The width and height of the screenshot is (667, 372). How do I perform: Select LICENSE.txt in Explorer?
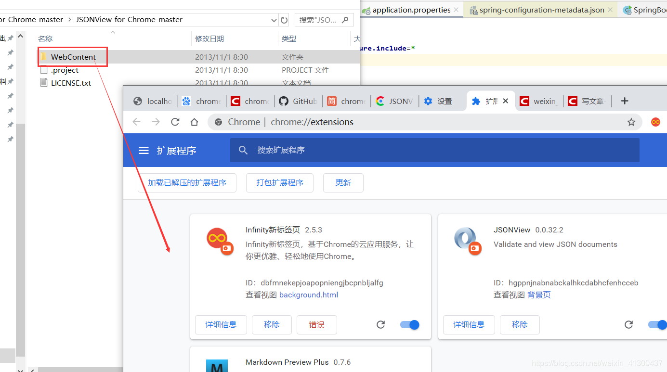coord(71,83)
